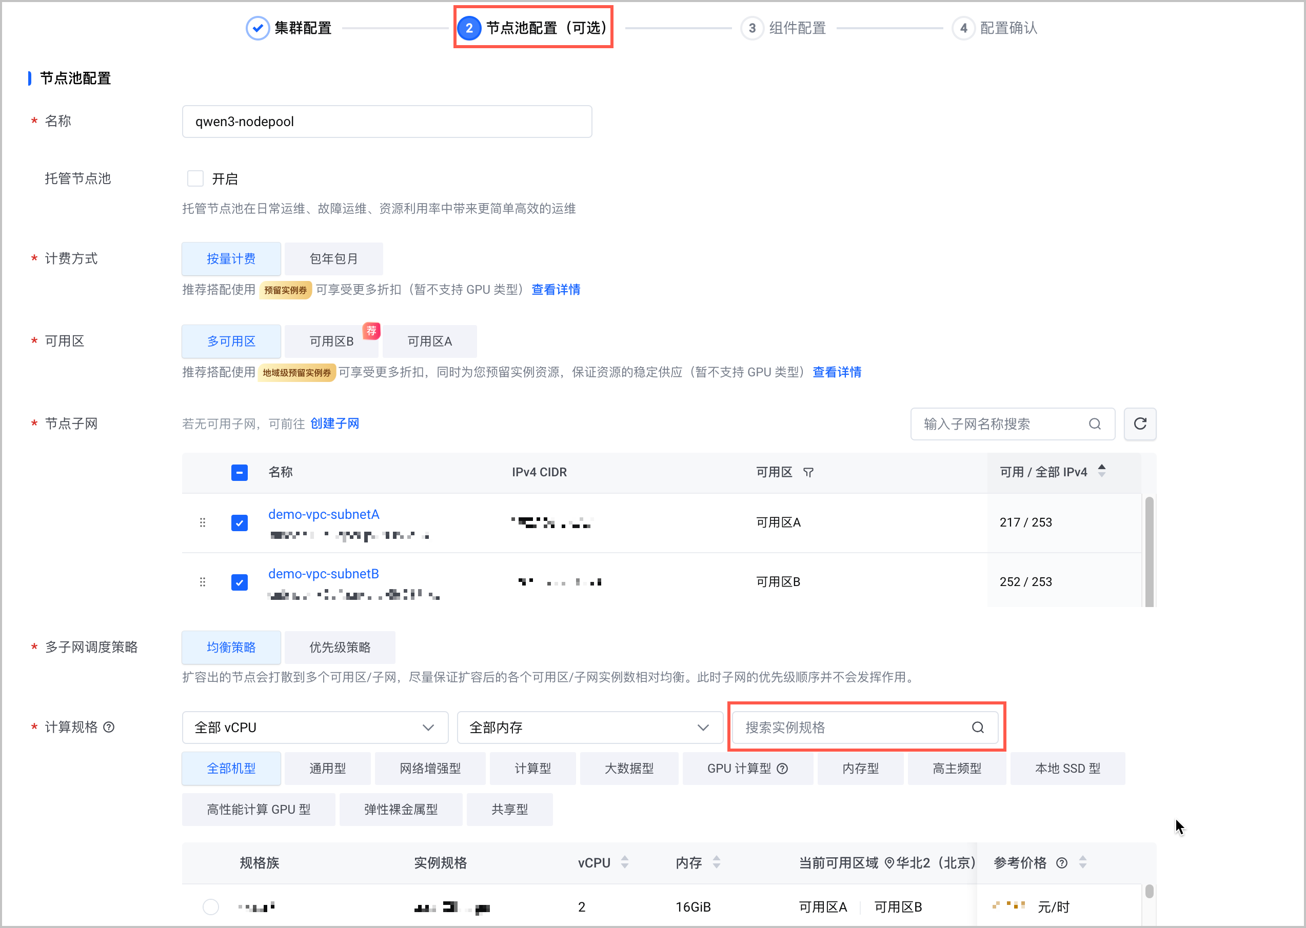
Task: Filter by 共享型 instances
Action: [x=509, y=810]
